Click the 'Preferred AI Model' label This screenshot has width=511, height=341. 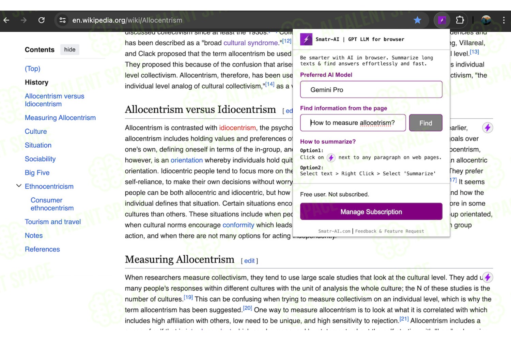(x=326, y=75)
